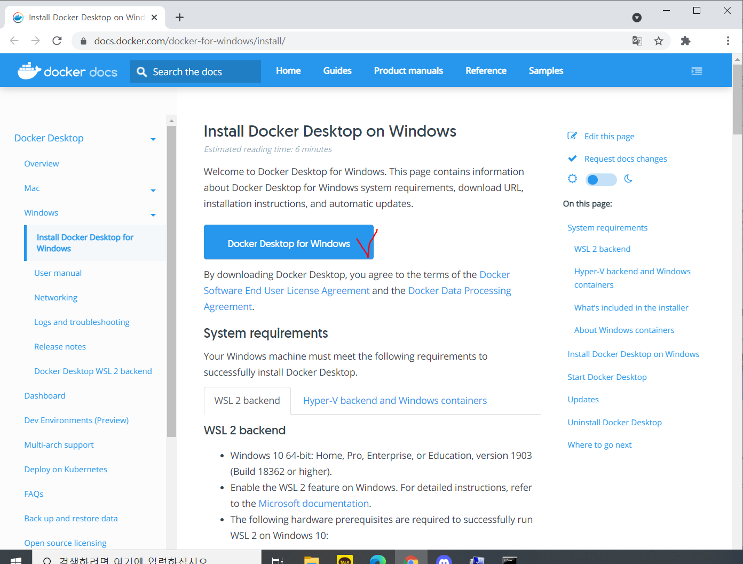Open Docker Desktop WSL 2 backend sidebar item
743x564 pixels.
point(93,371)
